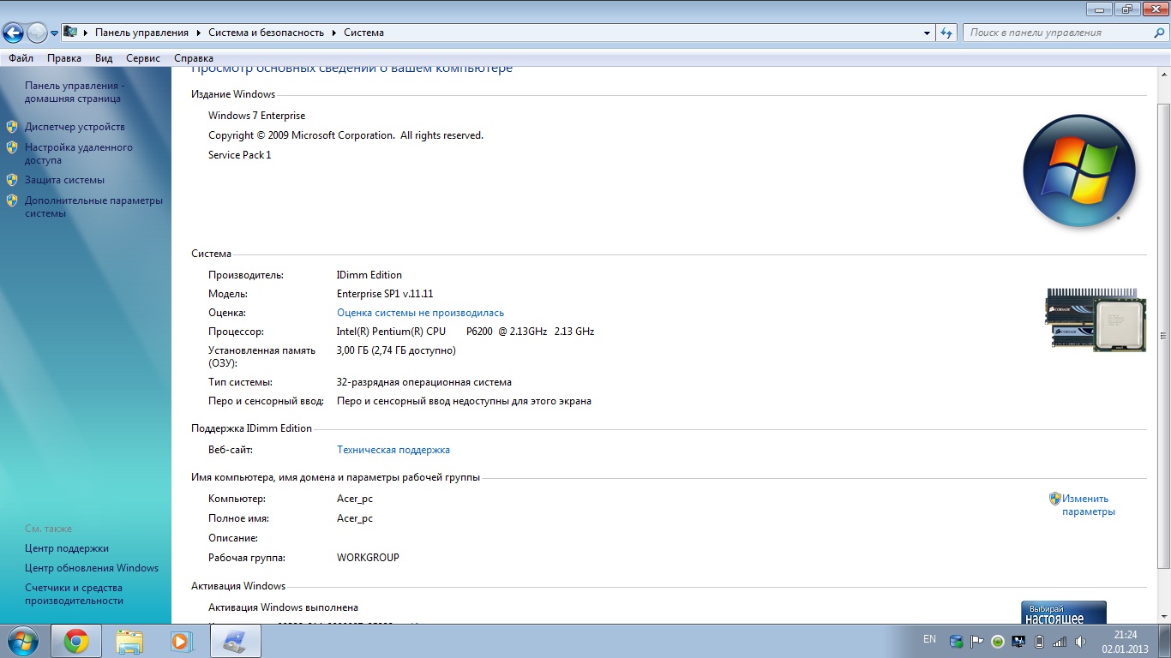Open Google Chrome from taskbar

tap(76, 641)
